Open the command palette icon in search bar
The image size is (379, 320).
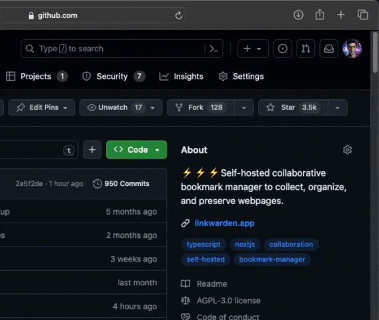214,49
